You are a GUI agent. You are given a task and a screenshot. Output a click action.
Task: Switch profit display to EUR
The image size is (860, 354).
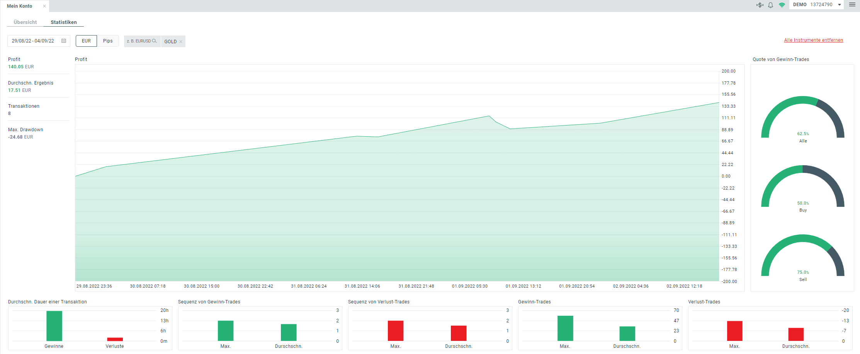pyautogui.click(x=86, y=41)
